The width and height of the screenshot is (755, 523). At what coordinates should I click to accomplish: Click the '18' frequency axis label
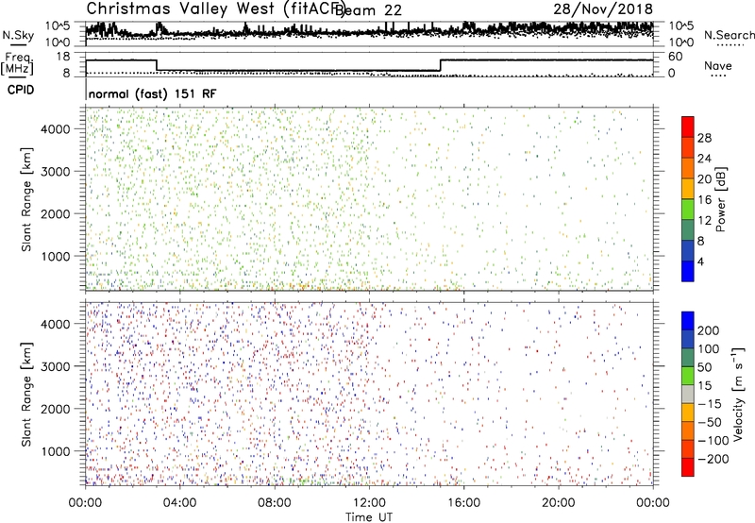tap(63, 57)
